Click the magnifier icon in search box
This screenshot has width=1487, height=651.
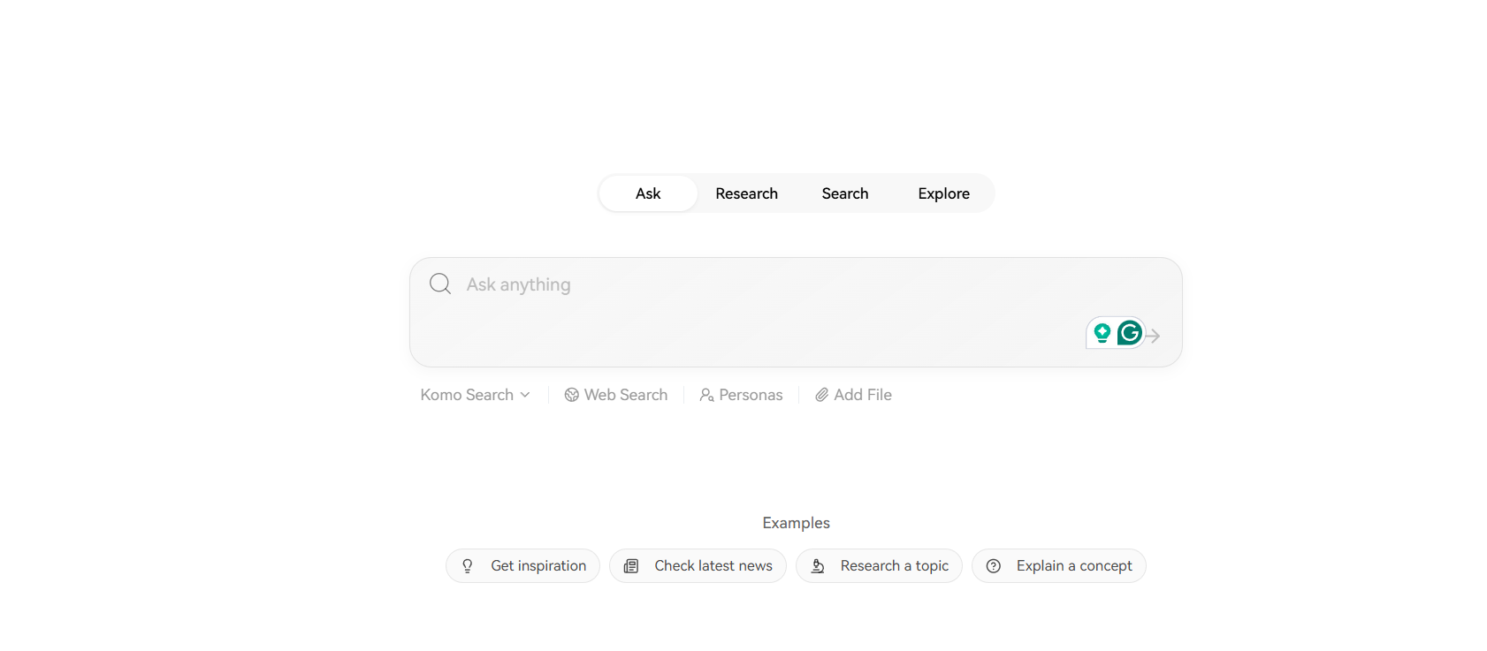point(440,284)
